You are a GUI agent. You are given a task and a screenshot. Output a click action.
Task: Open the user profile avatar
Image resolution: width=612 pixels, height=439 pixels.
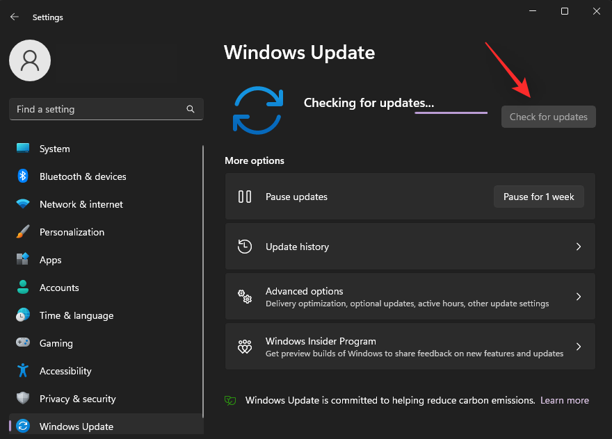tap(30, 60)
